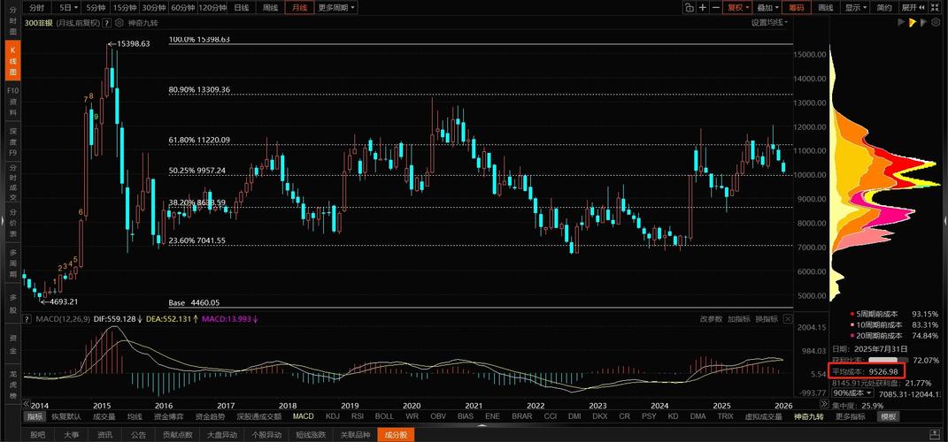This screenshot has height=442, width=948.
Task: Click the 20周期前成本 magenta legend swatch
Action: coord(853,335)
